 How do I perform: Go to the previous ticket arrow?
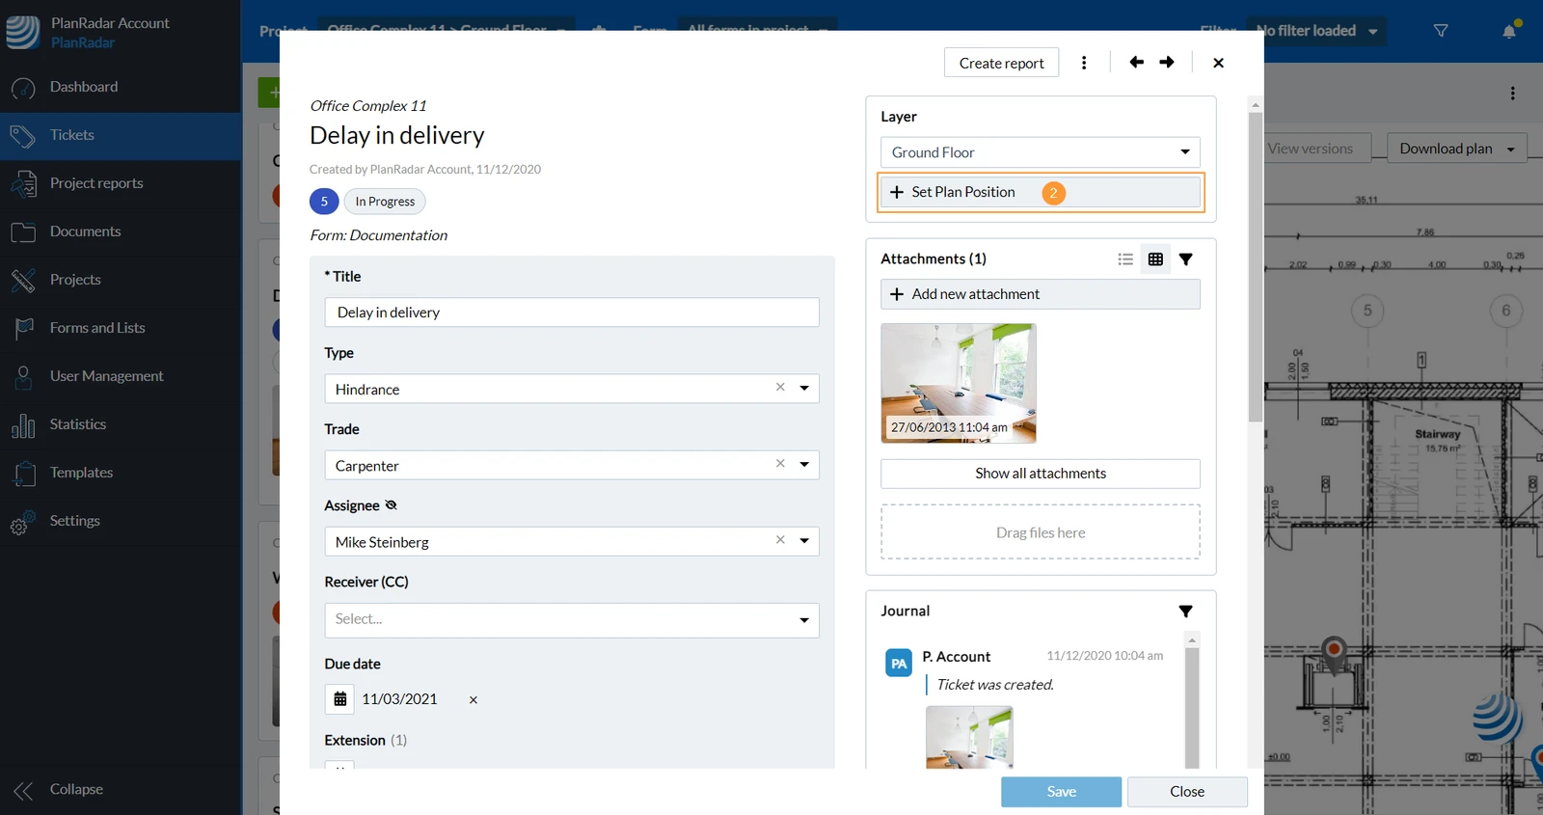coord(1136,63)
